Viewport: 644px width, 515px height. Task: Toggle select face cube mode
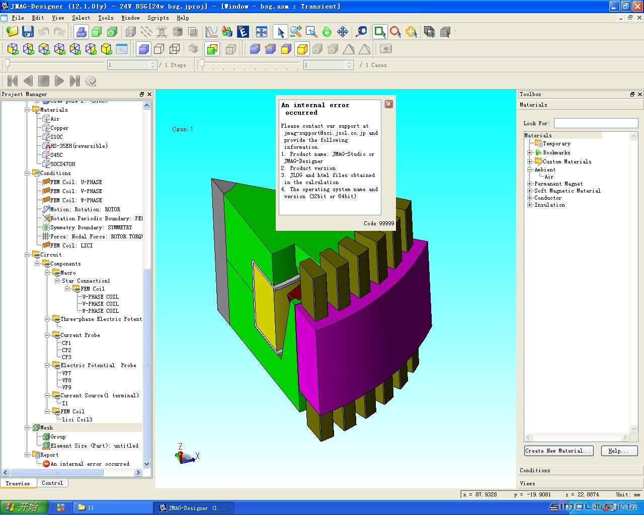pos(286,49)
